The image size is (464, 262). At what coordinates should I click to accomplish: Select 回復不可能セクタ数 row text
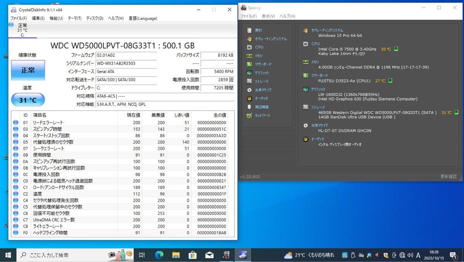(51, 213)
